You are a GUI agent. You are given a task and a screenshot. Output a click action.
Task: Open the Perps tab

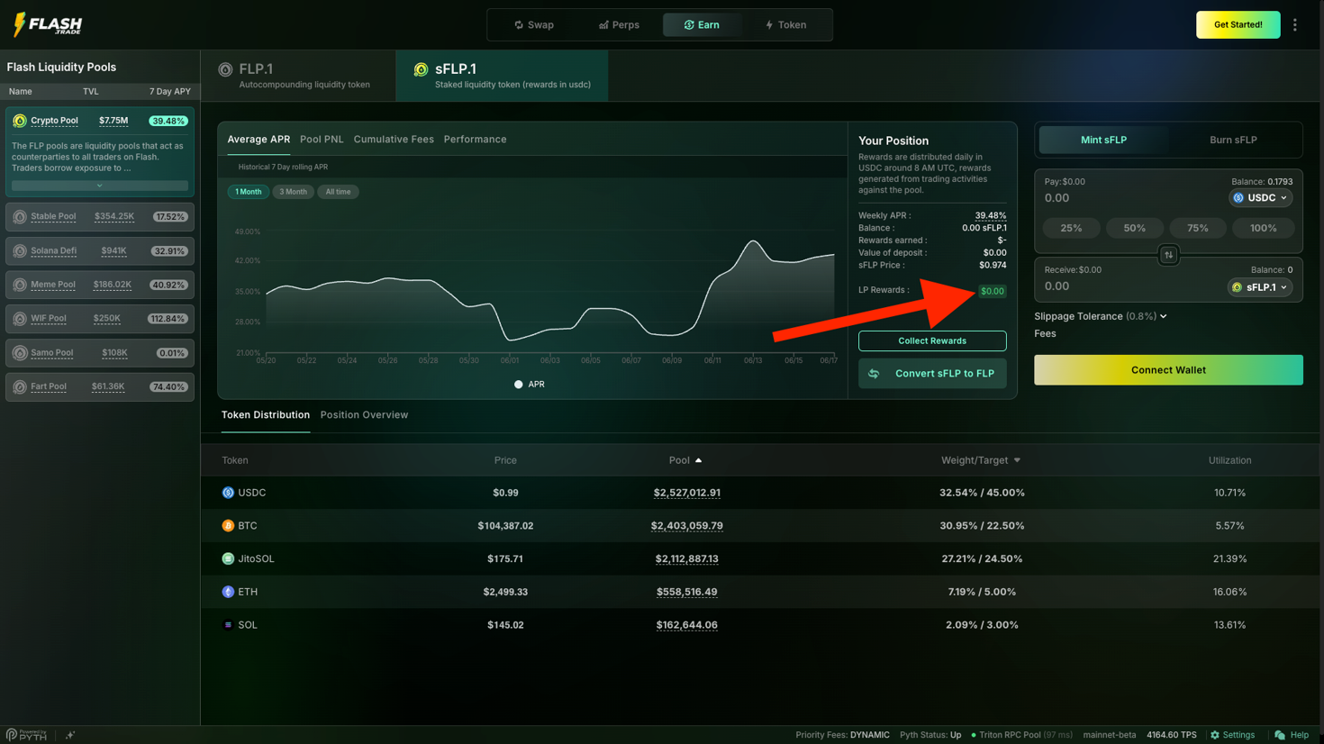(619, 25)
